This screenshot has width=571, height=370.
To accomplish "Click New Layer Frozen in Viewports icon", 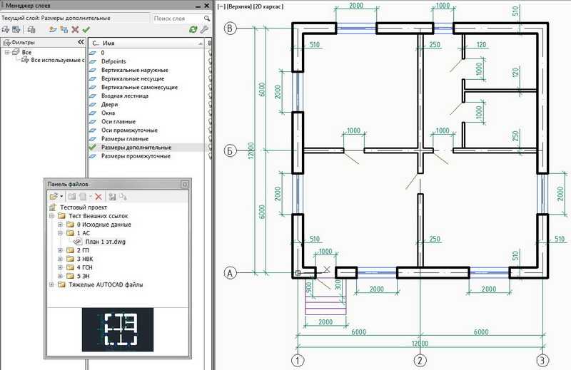I will point(64,30).
